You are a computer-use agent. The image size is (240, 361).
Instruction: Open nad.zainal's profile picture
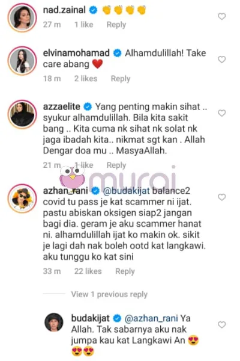(x=22, y=17)
